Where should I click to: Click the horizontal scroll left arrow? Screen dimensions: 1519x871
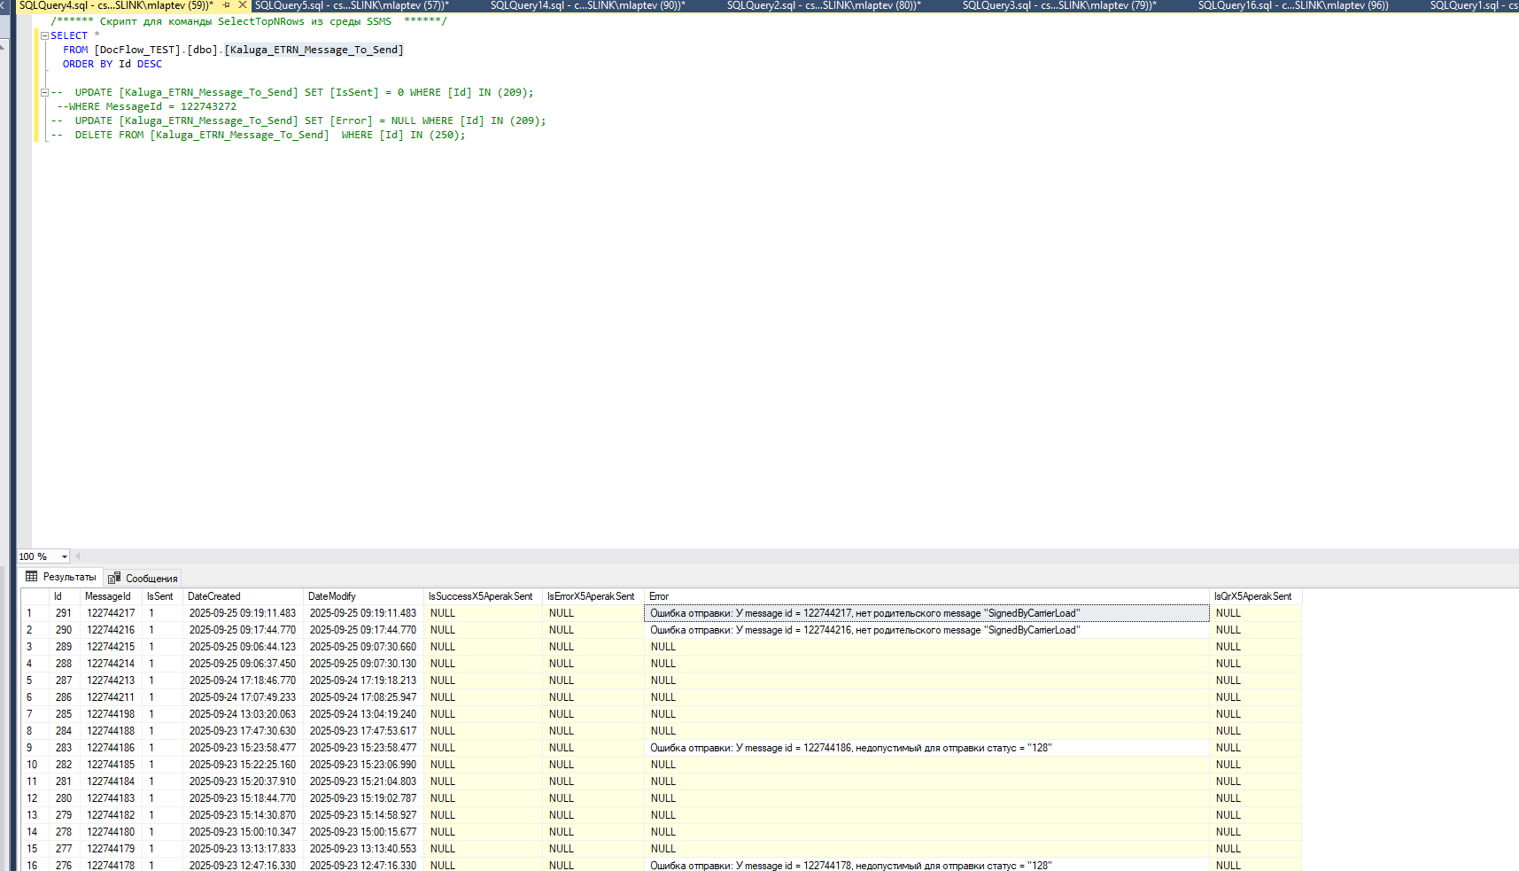pos(78,556)
